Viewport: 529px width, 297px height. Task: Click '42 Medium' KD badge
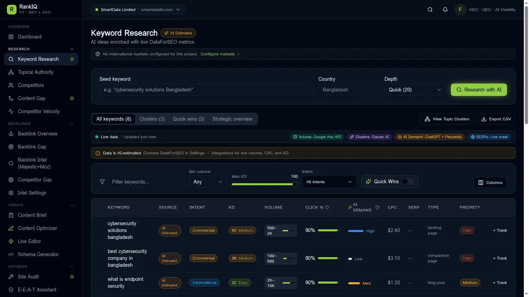[x=242, y=230]
